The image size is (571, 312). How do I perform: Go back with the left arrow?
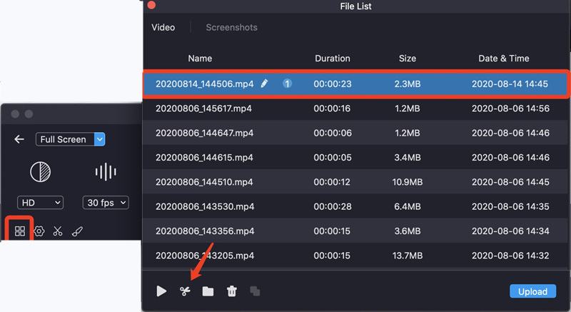click(19, 139)
